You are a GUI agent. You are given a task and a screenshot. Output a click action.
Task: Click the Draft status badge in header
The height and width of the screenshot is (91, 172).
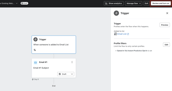pos(24,3)
